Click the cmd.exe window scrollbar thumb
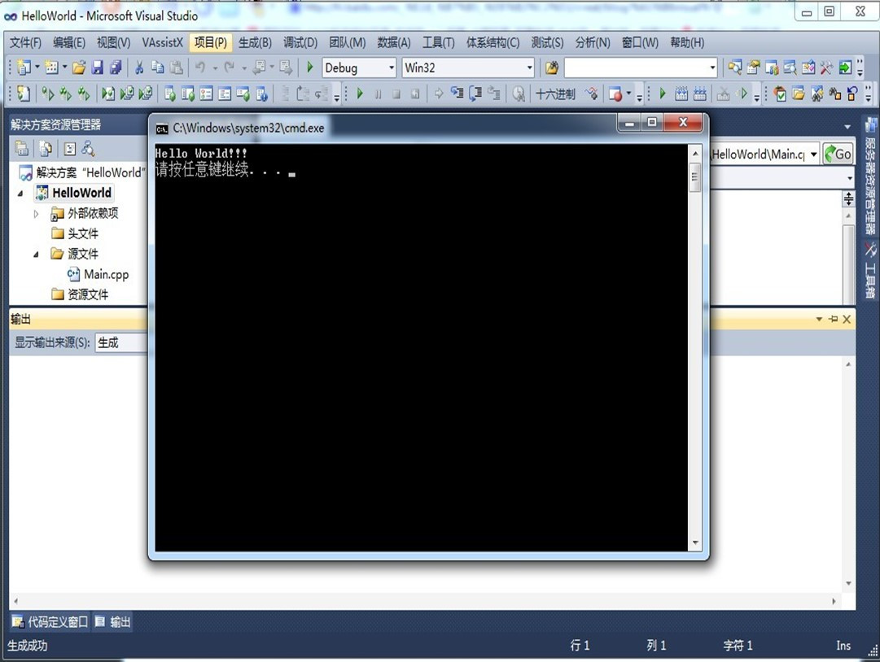Viewport: 880px width, 662px height. pyautogui.click(x=694, y=177)
